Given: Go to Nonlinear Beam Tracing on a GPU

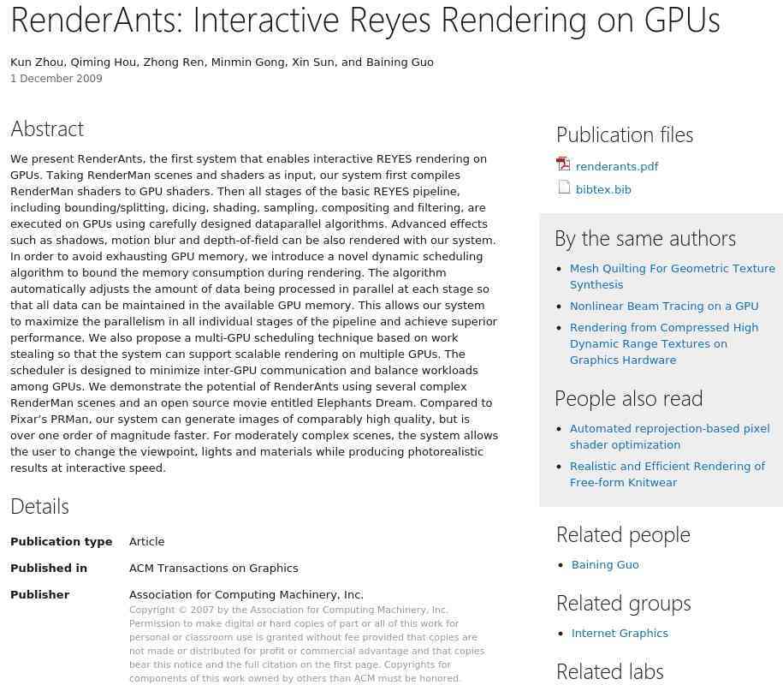Looking at the screenshot, I should [663, 307].
